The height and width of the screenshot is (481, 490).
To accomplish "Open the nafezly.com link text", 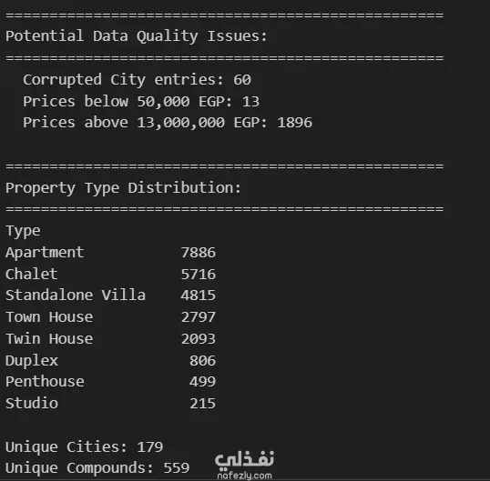I will [x=244, y=476].
